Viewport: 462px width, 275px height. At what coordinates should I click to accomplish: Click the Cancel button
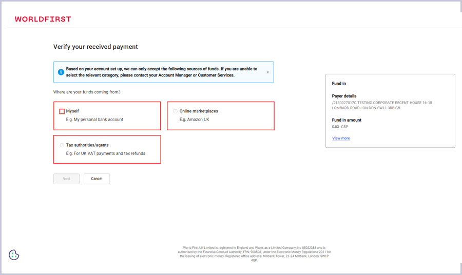(97, 179)
